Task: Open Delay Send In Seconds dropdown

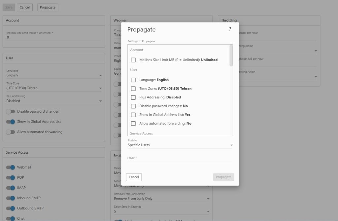Action: (x=162, y=211)
